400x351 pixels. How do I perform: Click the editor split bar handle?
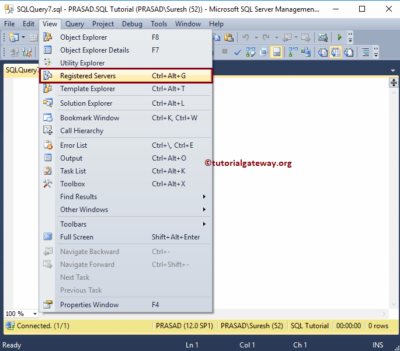(394, 83)
